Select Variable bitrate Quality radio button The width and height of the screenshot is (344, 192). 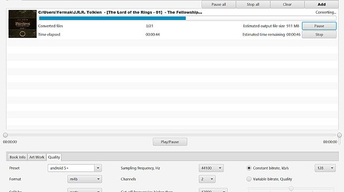tap(249, 179)
